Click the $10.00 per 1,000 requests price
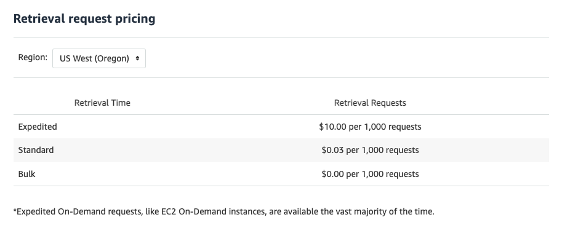 coord(370,127)
